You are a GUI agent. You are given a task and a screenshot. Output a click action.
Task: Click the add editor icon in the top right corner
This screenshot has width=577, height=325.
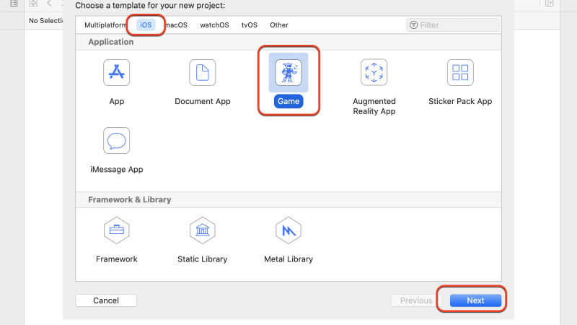coord(549,4)
